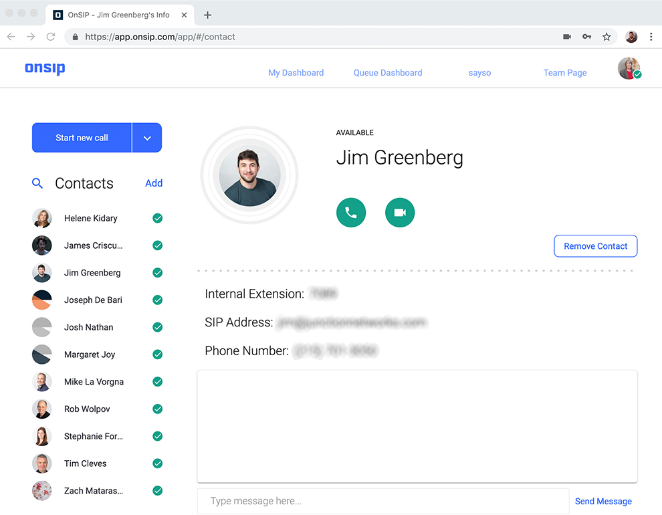The width and height of the screenshot is (662, 515).
Task: Select Jim Greenberg in contacts list
Action: [97, 273]
